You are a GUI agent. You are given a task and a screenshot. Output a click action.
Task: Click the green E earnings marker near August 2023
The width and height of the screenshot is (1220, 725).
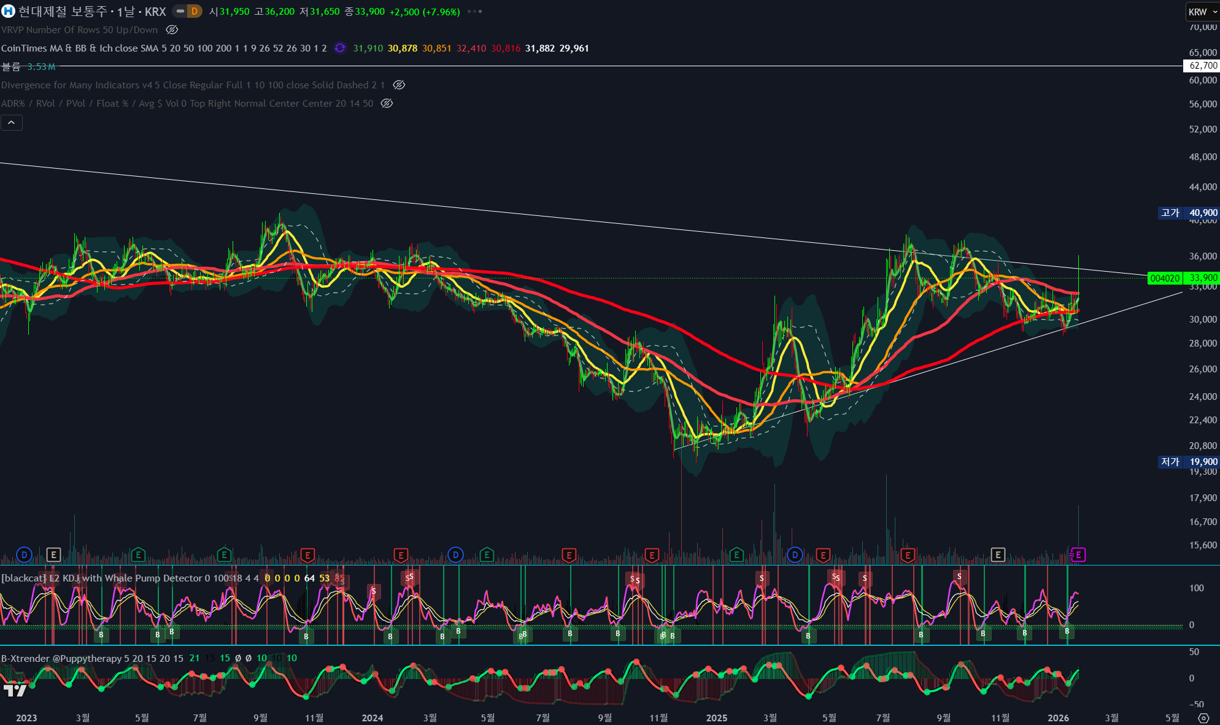[x=224, y=555]
